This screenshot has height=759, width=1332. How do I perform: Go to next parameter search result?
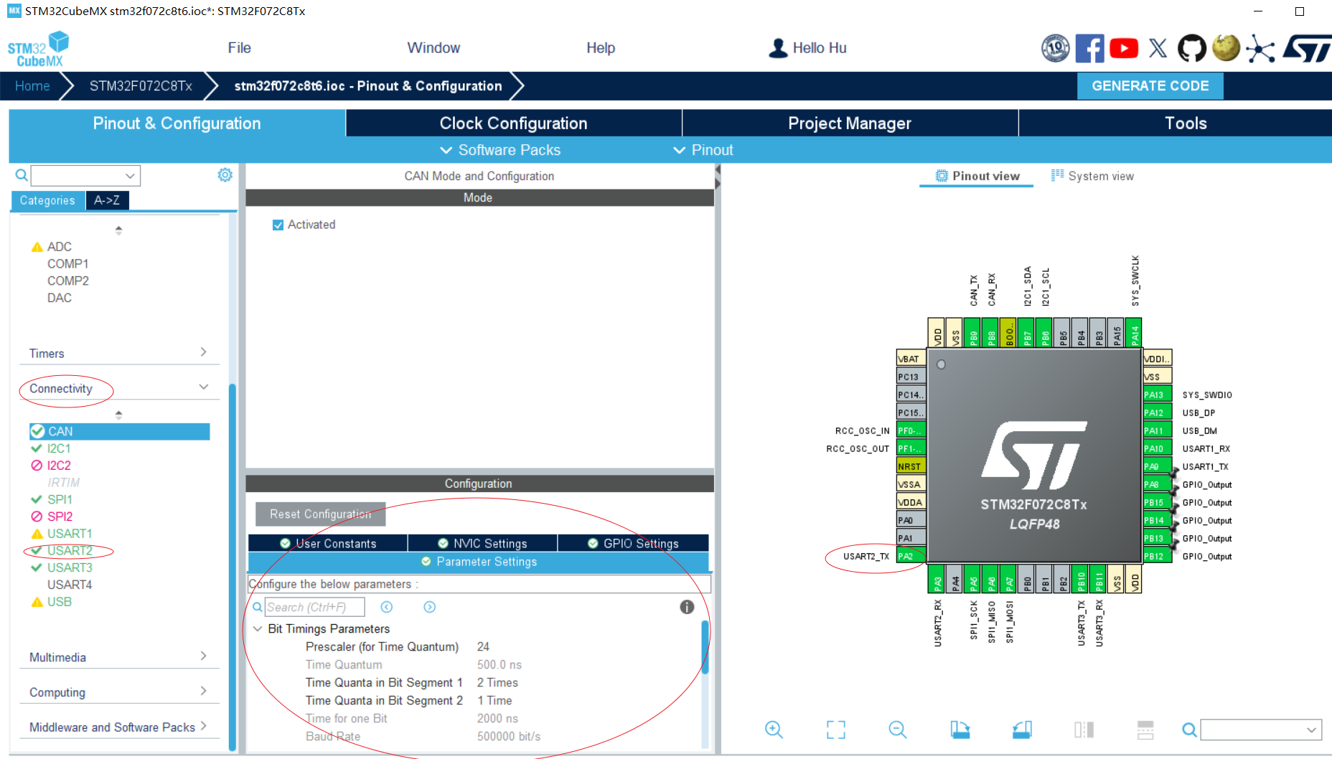click(430, 607)
